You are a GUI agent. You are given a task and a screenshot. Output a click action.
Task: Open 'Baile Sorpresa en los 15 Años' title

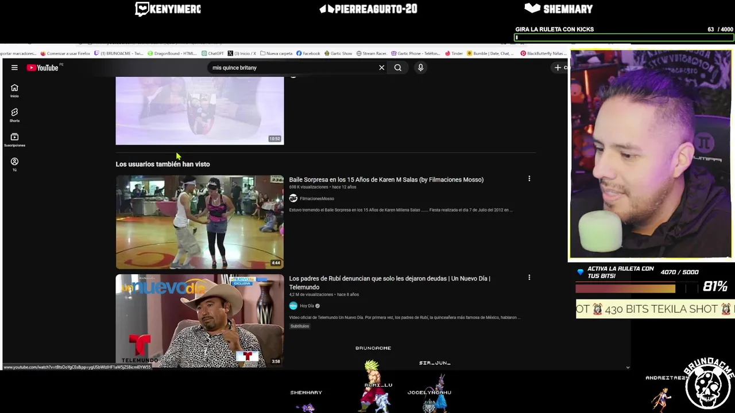tap(386, 180)
